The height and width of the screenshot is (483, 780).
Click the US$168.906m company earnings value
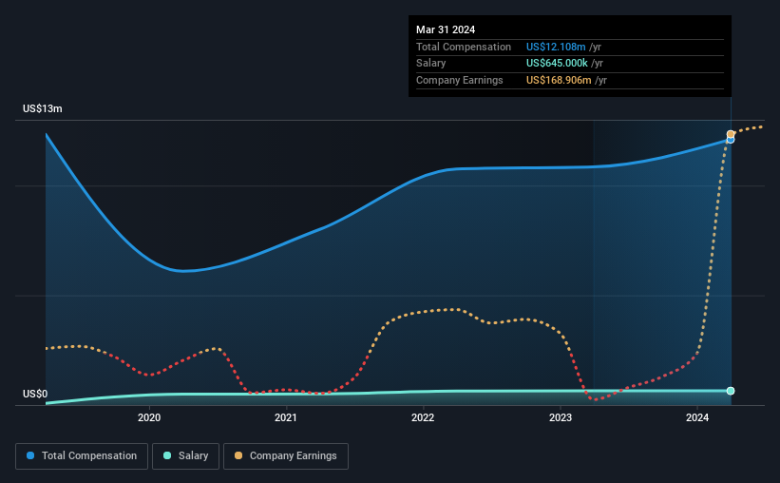point(559,80)
